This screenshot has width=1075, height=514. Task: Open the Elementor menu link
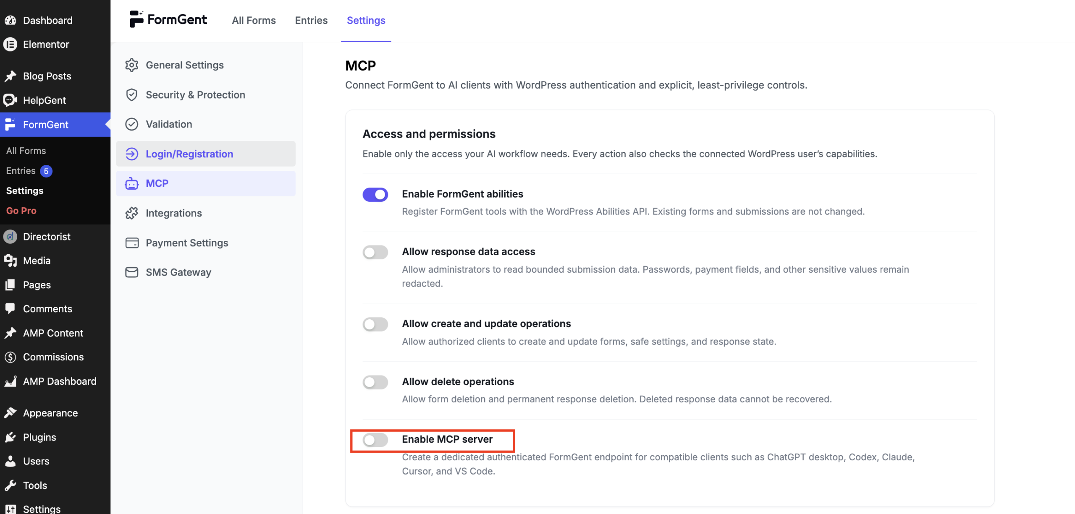46,44
